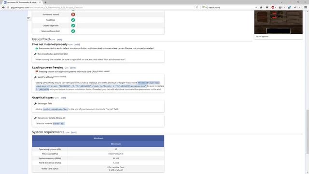Click the gray globe extension icon

(x=280, y=7)
